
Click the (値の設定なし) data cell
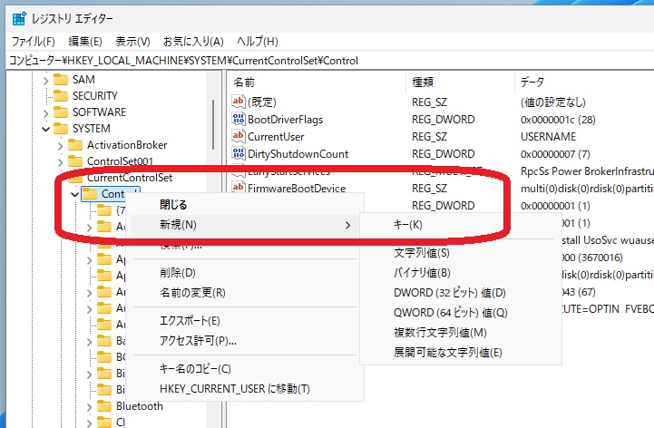coord(553,102)
